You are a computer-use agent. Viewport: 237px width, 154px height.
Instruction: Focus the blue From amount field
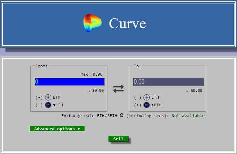click(x=70, y=82)
